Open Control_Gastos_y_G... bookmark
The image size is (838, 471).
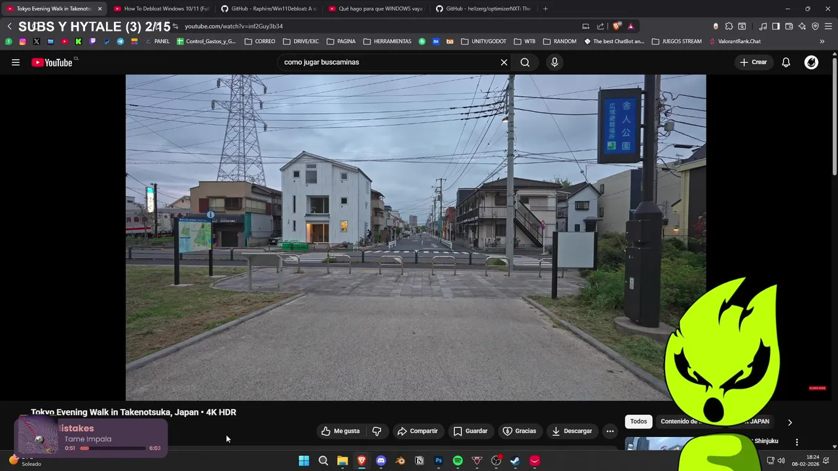[x=206, y=41]
